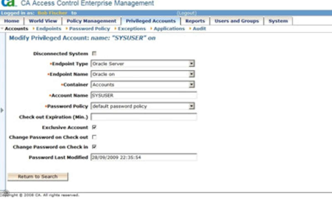
Task: Open the Container dropdown showing Accounts
Action: tap(143, 85)
